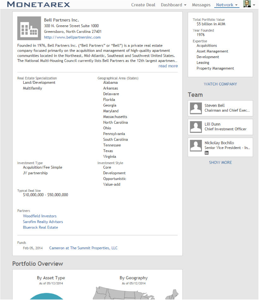Image resolution: width=259 pixels, height=300 pixels.
Task: Open the user account dropdown arrow
Action: coord(254,5)
